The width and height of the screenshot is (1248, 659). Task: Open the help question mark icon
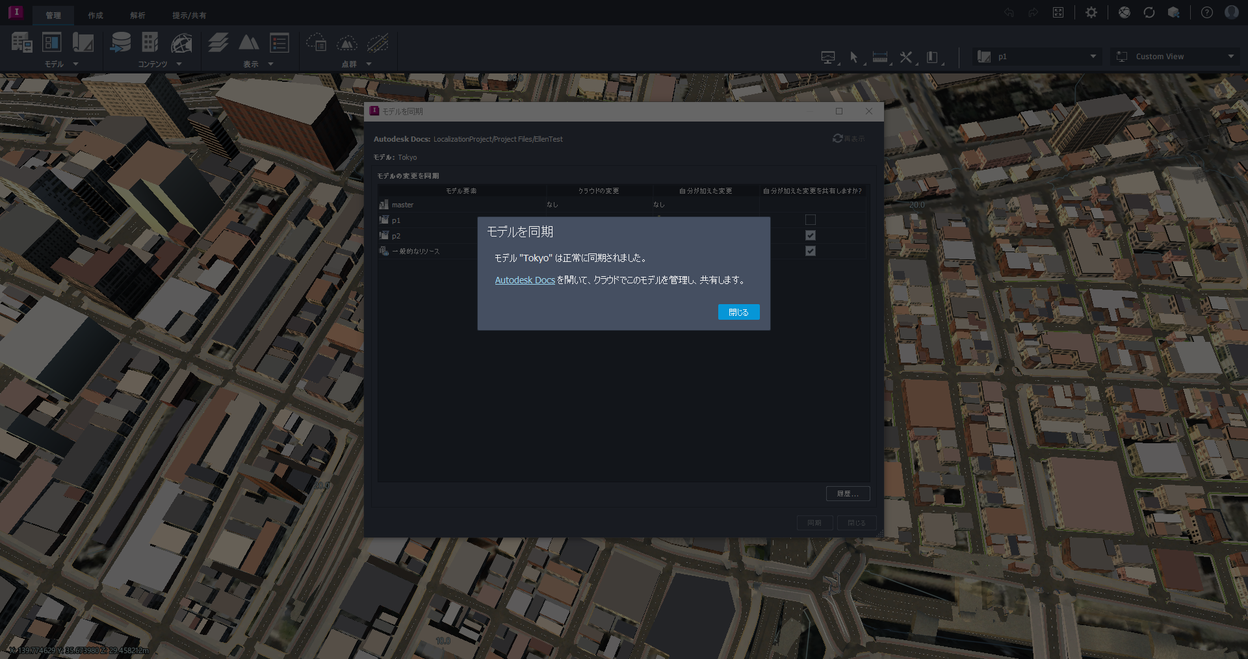pyautogui.click(x=1207, y=12)
